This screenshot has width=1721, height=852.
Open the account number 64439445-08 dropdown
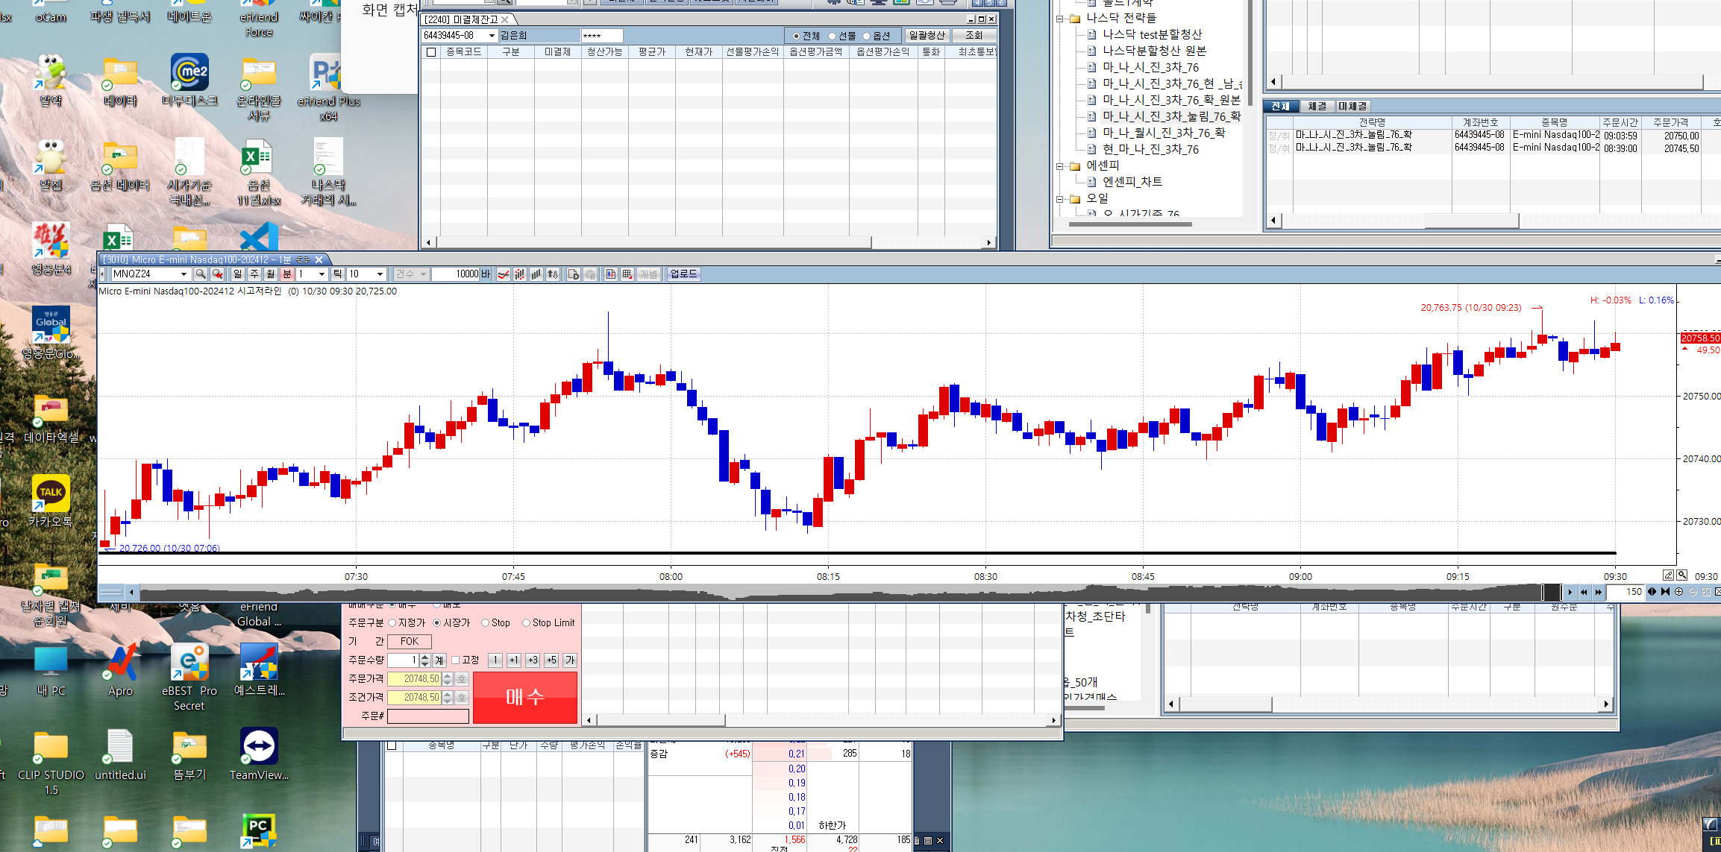coord(491,36)
